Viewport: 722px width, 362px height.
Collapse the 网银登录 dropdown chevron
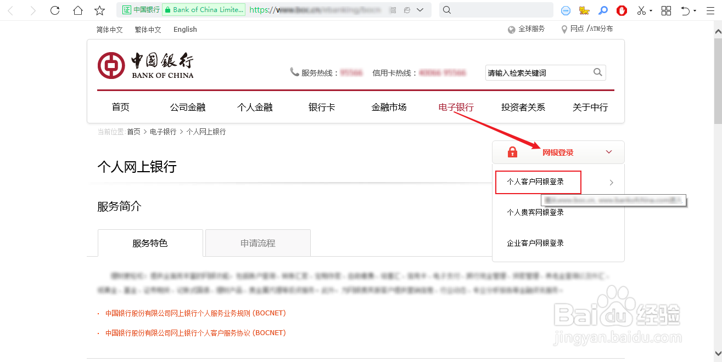[608, 152]
